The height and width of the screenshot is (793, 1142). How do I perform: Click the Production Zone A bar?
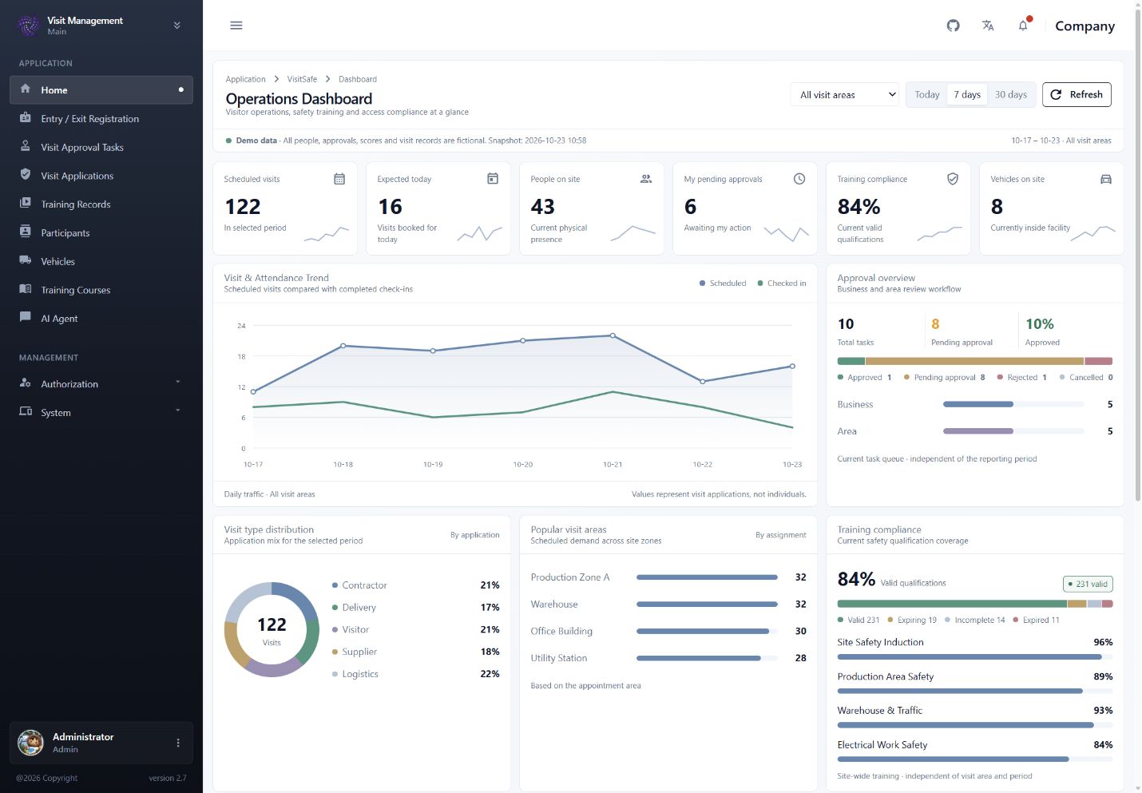click(x=707, y=577)
